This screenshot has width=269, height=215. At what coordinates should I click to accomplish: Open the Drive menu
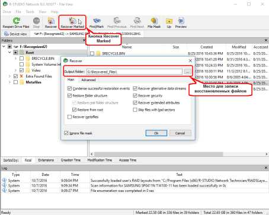(x=7, y=12)
